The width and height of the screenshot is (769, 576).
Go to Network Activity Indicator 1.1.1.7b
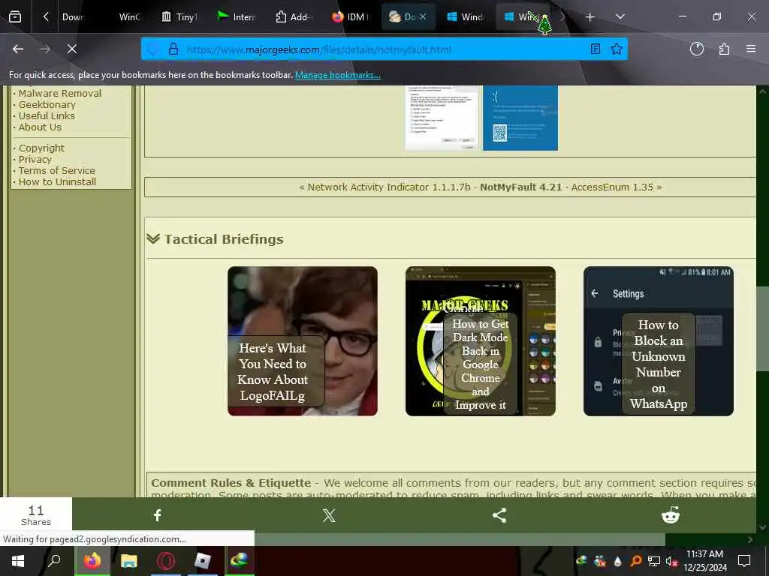pyautogui.click(x=389, y=187)
